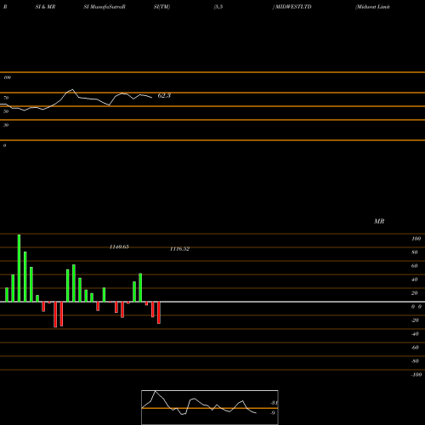Click the SI & MR header text
425x425 pixels.
coord(45,7)
